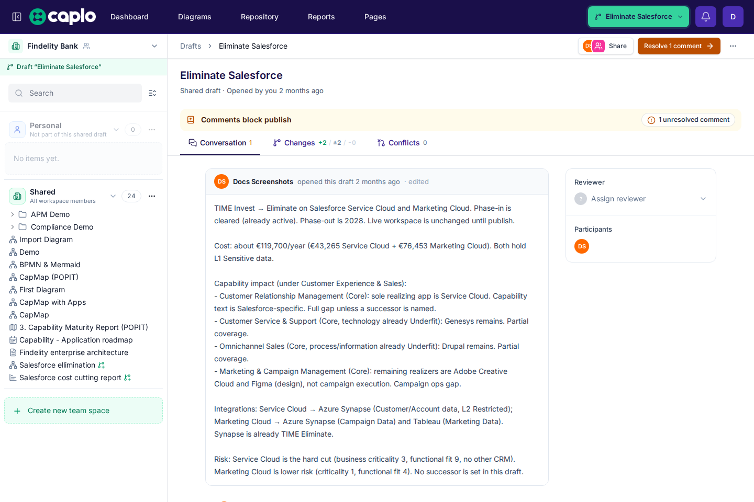The image size is (754, 502).
Task: Click the Caplo logo
Action: (x=63, y=17)
